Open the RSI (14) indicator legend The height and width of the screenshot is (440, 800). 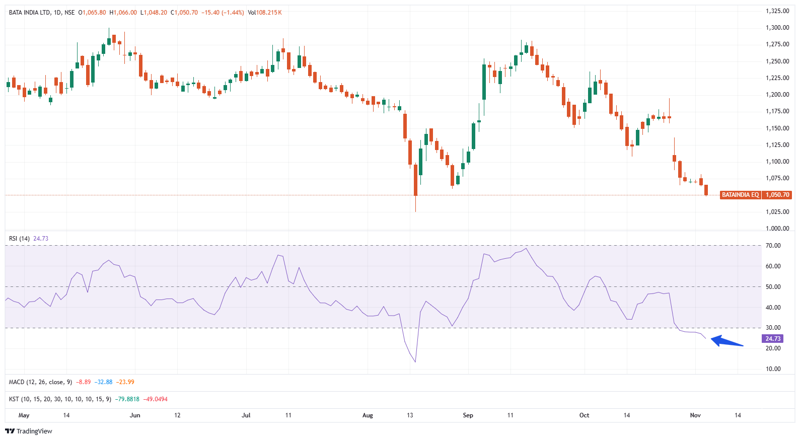[19, 239]
